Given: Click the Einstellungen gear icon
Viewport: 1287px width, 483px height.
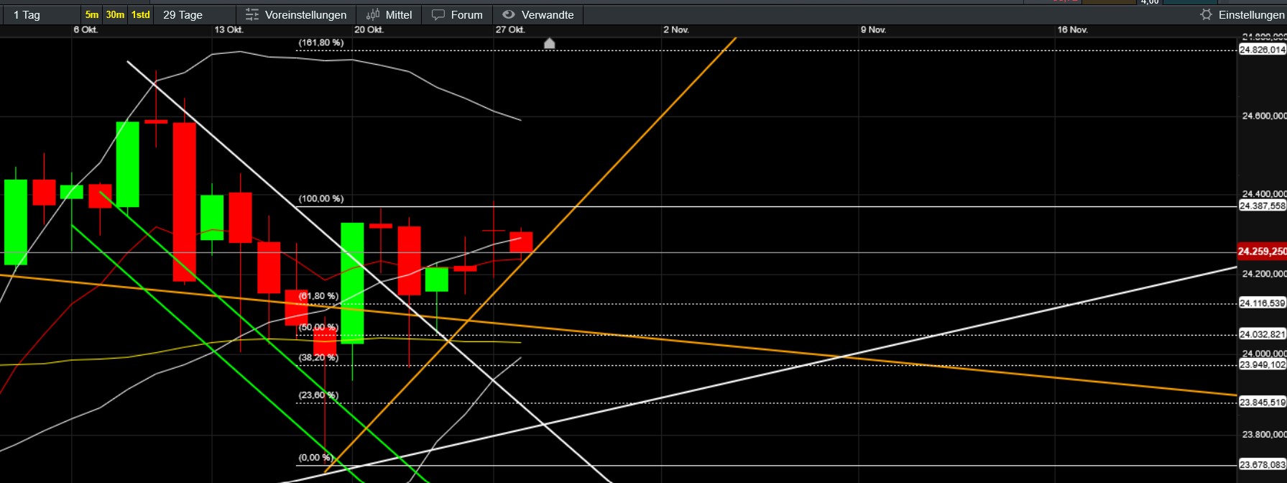Looking at the screenshot, I should click(x=1207, y=14).
